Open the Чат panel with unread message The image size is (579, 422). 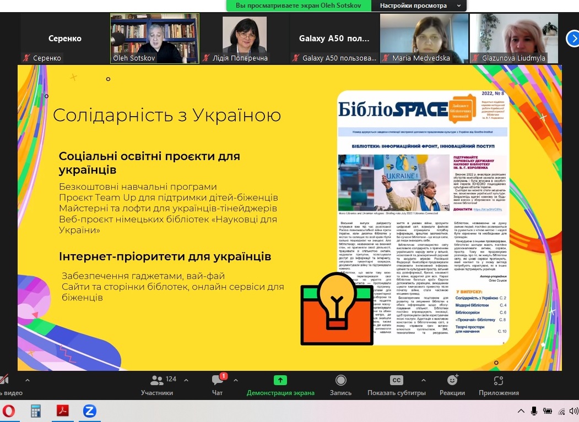click(217, 385)
